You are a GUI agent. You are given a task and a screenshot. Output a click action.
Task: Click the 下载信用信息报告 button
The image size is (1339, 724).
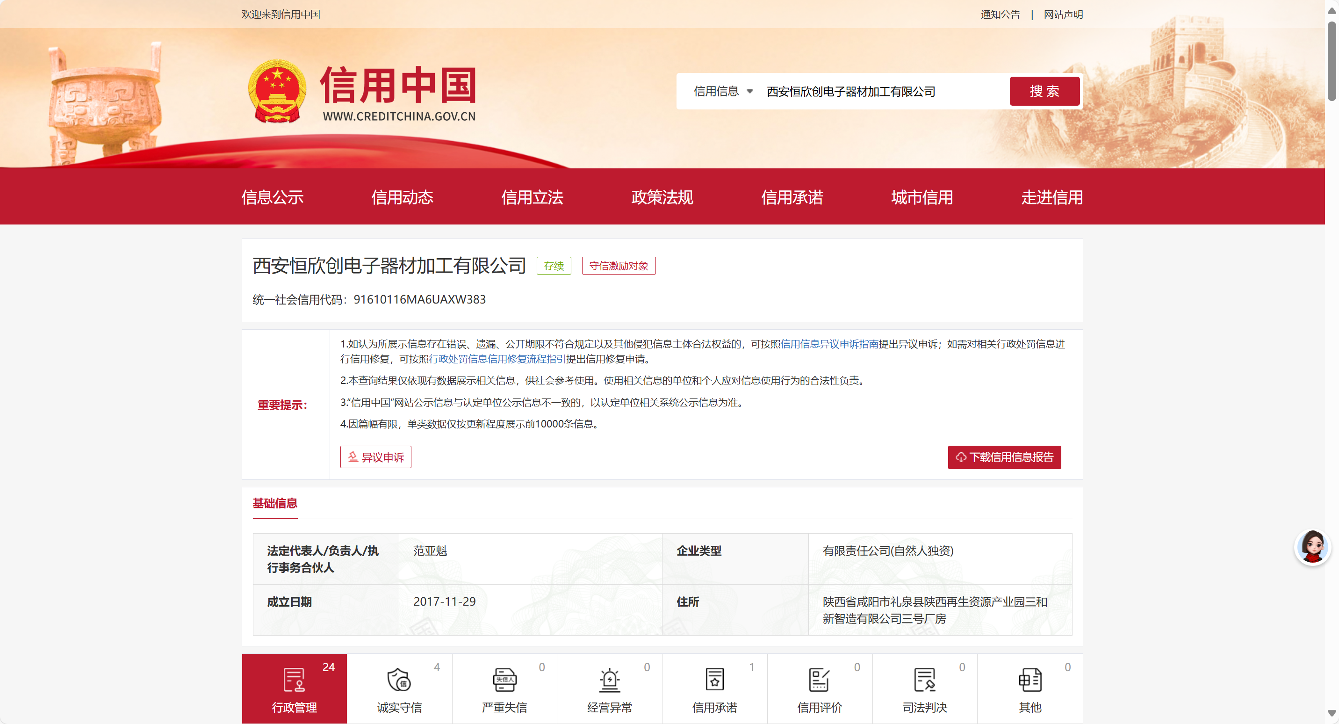(1004, 457)
